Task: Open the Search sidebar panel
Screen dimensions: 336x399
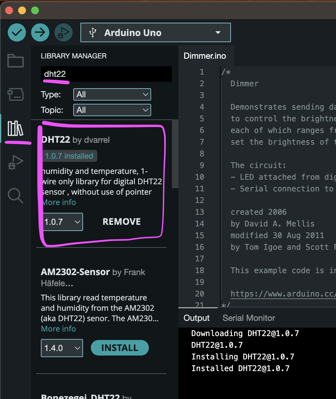Action: tap(16, 196)
